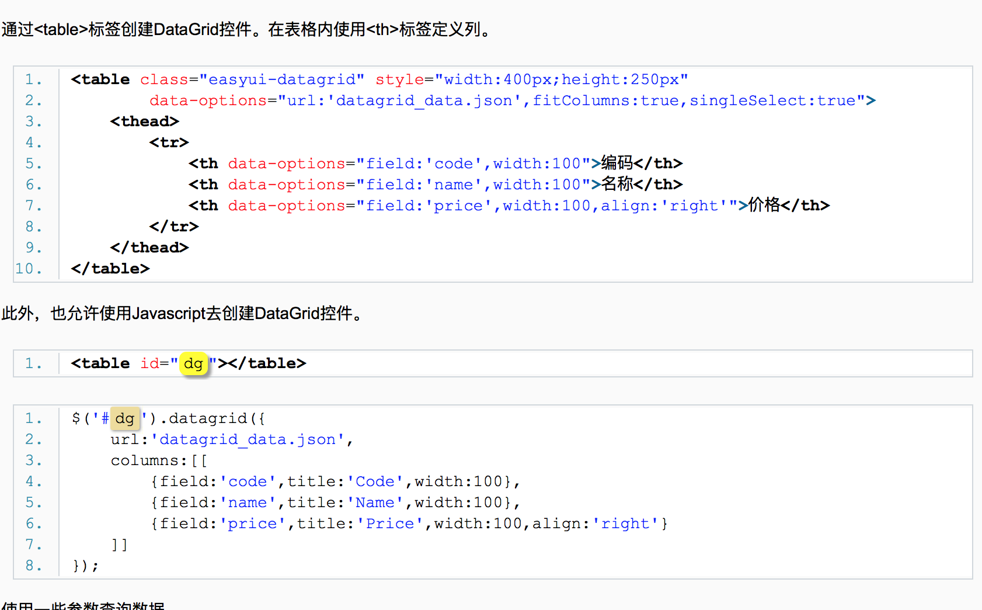Click the sentence 此外，也允许使用Javascript去创建DataGrid控件
The height and width of the screenshot is (610, 982).
coord(183,314)
